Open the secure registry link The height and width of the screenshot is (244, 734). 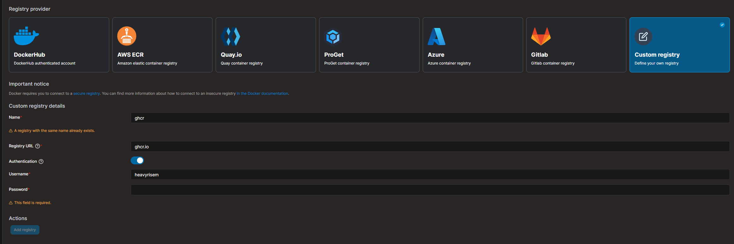pyautogui.click(x=86, y=94)
